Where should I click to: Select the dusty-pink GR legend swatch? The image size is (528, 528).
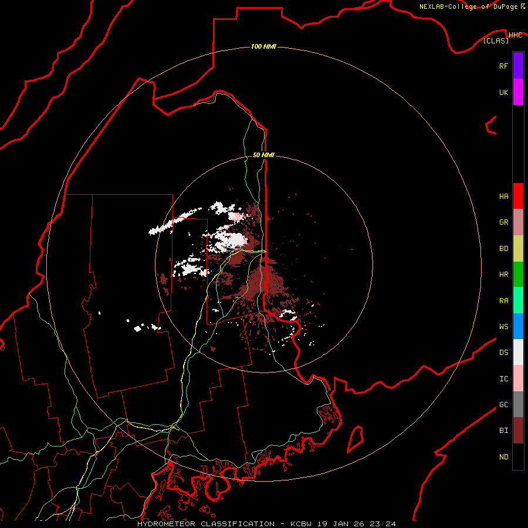[518, 222]
